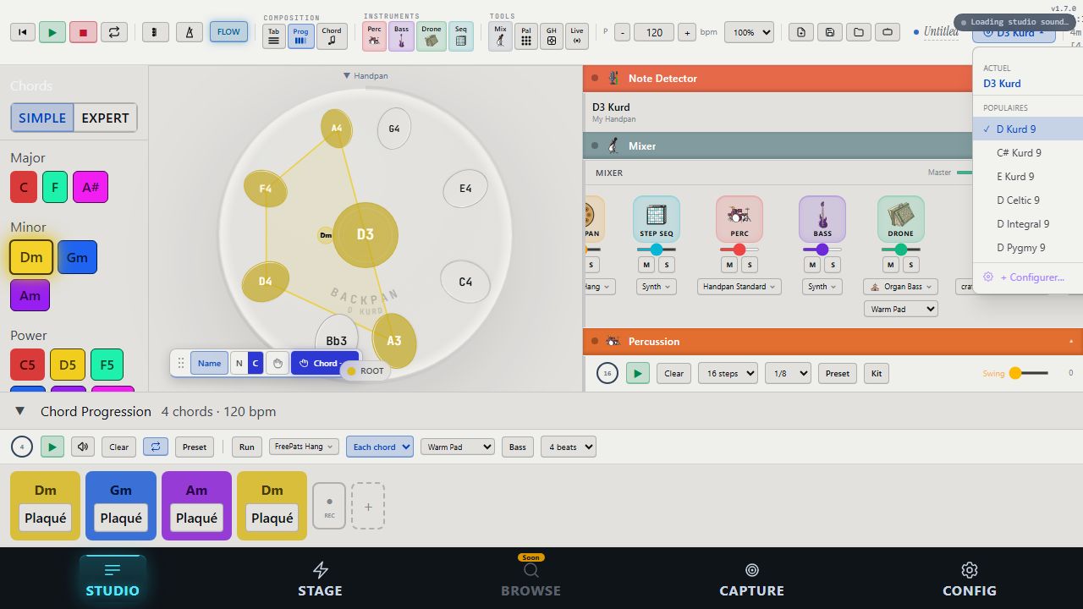Tap the G4 note on the handpan

[x=393, y=129]
